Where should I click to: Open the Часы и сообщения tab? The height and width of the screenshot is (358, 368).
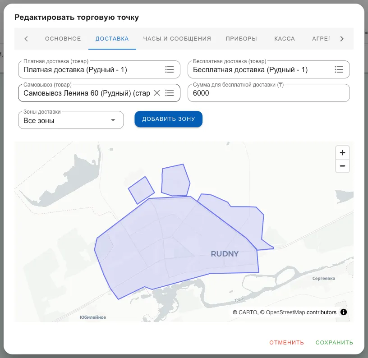pos(177,39)
